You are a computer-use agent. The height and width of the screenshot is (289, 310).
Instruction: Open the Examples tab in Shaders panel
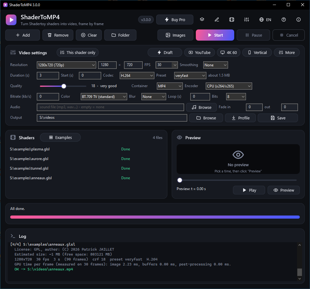pos(60,137)
